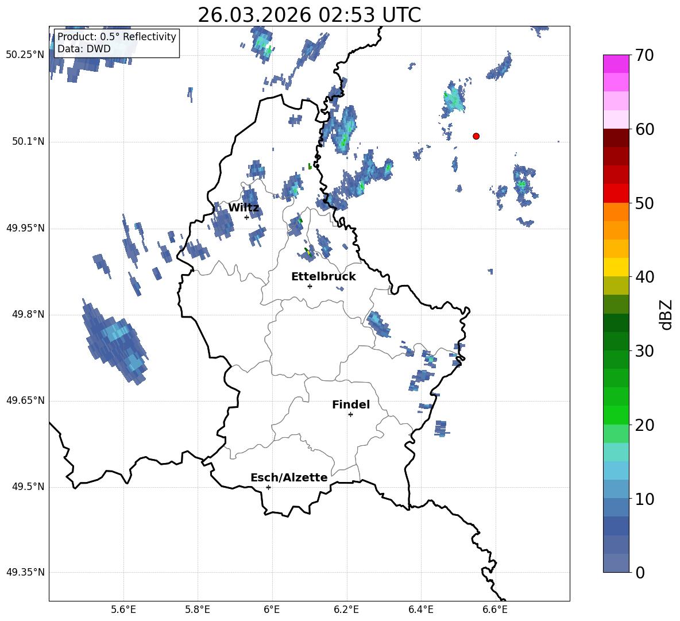Select the Wiltz station label

click(x=244, y=208)
